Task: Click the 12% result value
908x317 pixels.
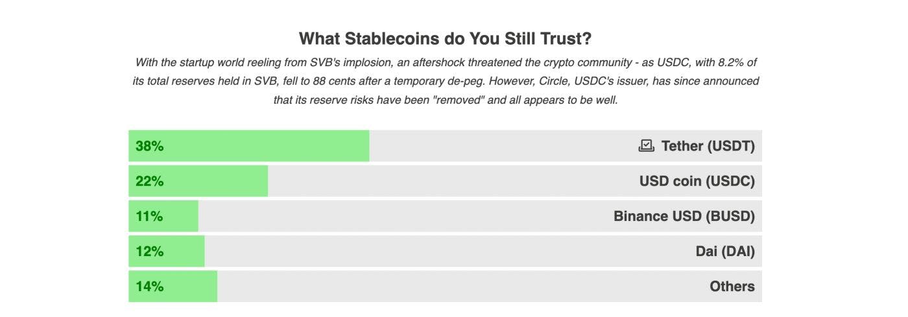Action: point(149,252)
